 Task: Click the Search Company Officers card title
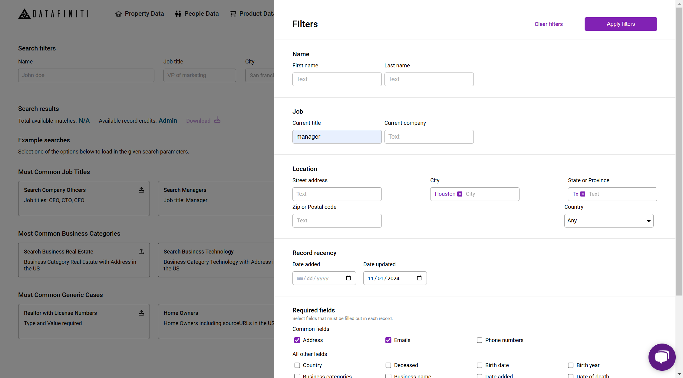[55, 190]
